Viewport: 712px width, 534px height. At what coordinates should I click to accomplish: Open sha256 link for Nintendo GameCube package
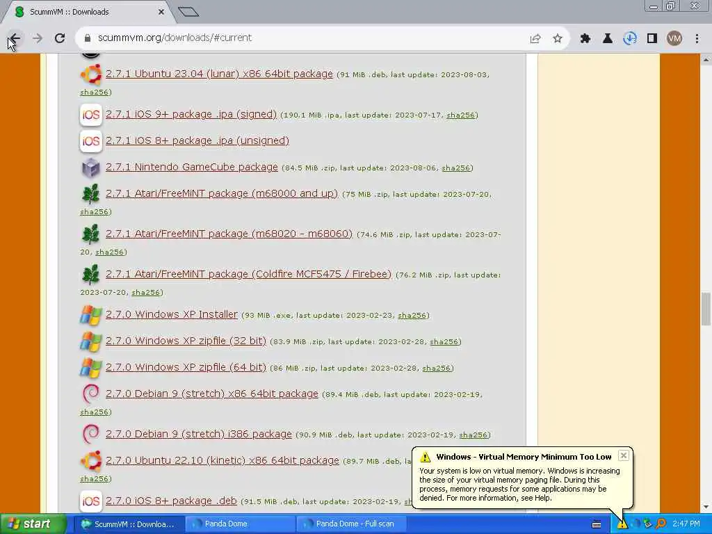tap(456, 168)
